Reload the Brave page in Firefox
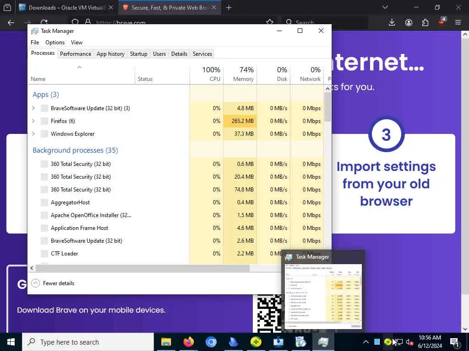The height and width of the screenshot is (351, 469). [x=44, y=22]
